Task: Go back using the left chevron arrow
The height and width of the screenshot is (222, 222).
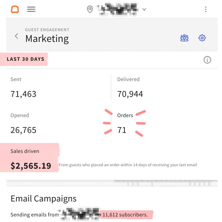Action: click(x=16, y=36)
